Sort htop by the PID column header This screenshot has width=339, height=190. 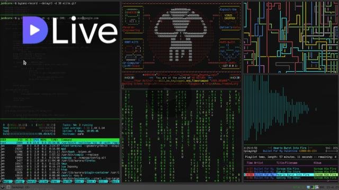point(20,140)
